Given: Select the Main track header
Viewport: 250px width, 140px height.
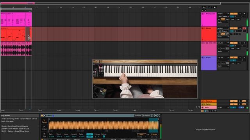Looking at the screenshot, I should click(209, 107).
